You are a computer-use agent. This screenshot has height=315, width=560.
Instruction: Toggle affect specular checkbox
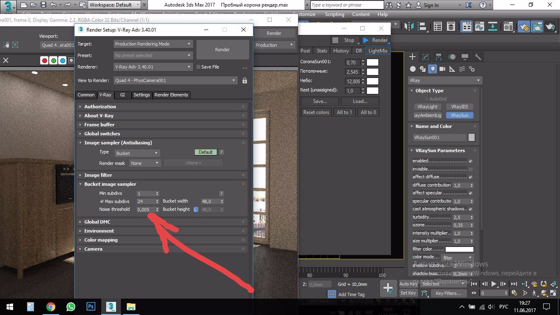pyautogui.click(x=471, y=193)
